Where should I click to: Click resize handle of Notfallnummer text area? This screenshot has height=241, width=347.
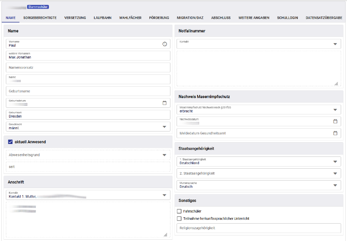(x=336, y=84)
